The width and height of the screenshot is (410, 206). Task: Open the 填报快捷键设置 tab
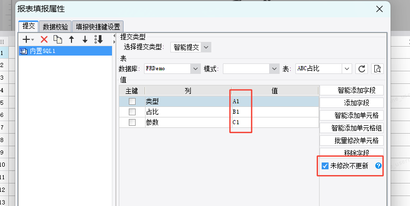98,27
